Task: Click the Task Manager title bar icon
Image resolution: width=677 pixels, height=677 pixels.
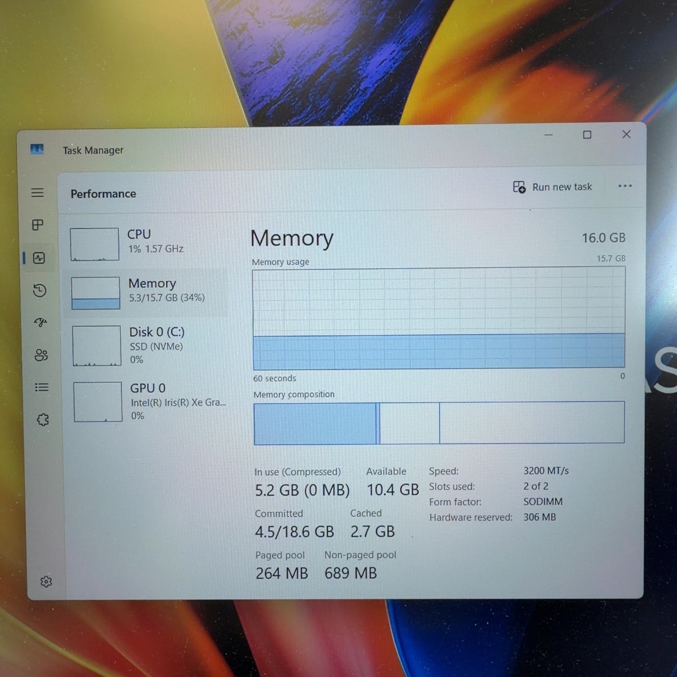Action: pyautogui.click(x=37, y=149)
